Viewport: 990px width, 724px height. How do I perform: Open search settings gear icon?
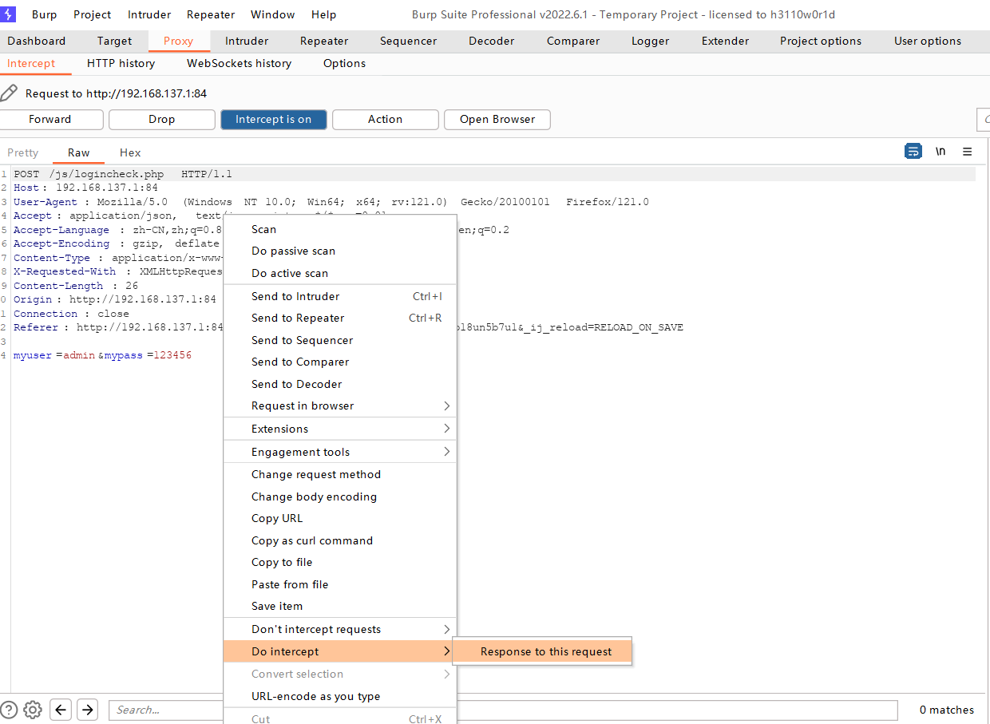tap(33, 710)
